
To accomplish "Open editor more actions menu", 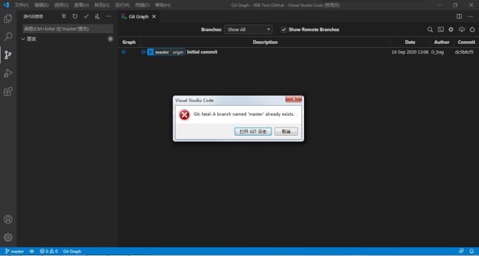I will [470, 17].
